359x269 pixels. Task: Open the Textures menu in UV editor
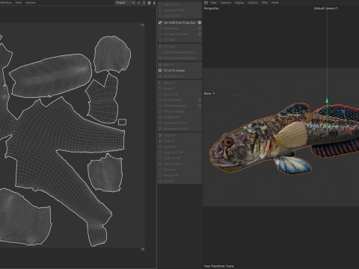click(x=31, y=2)
